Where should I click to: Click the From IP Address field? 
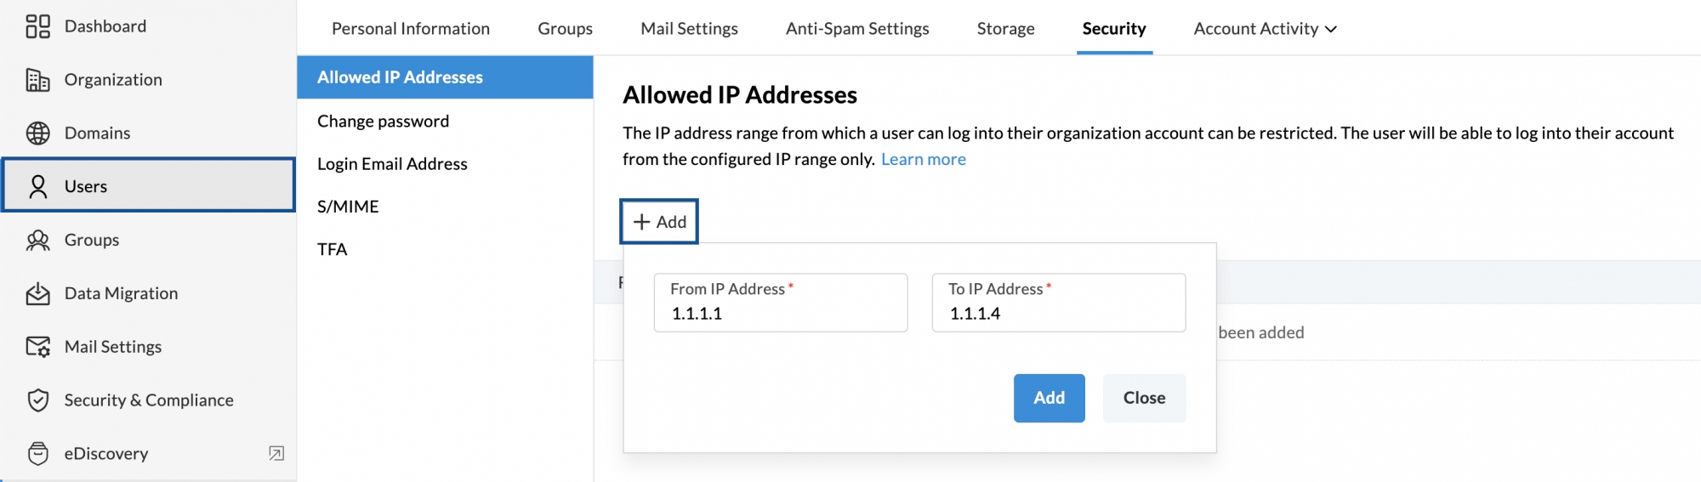pos(781,303)
